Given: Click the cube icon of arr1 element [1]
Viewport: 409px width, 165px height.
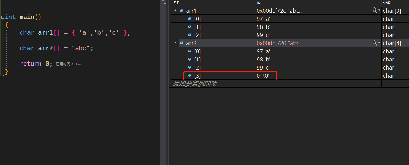Looking at the screenshot, I should click(190, 27).
